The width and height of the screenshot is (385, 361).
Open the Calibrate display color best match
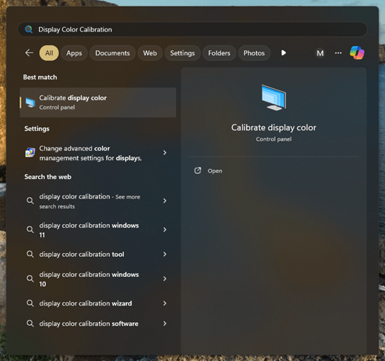[x=98, y=103]
